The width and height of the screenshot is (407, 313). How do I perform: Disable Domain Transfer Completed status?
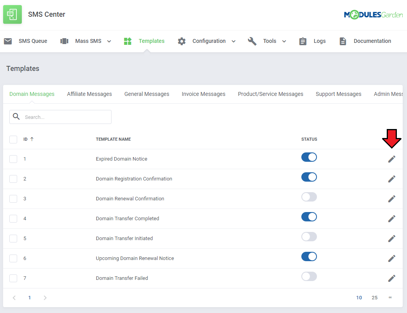coord(309,217)
